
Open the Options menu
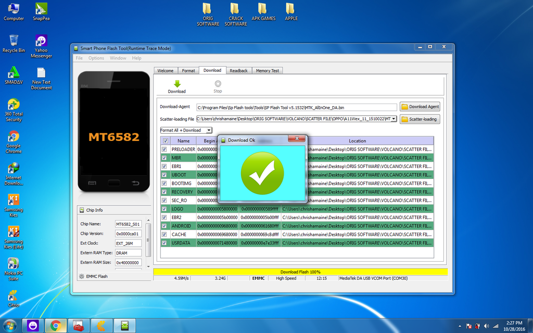tap(96, 58)
